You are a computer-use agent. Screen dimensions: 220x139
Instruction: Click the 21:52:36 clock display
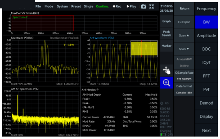[x=166, y=6]
